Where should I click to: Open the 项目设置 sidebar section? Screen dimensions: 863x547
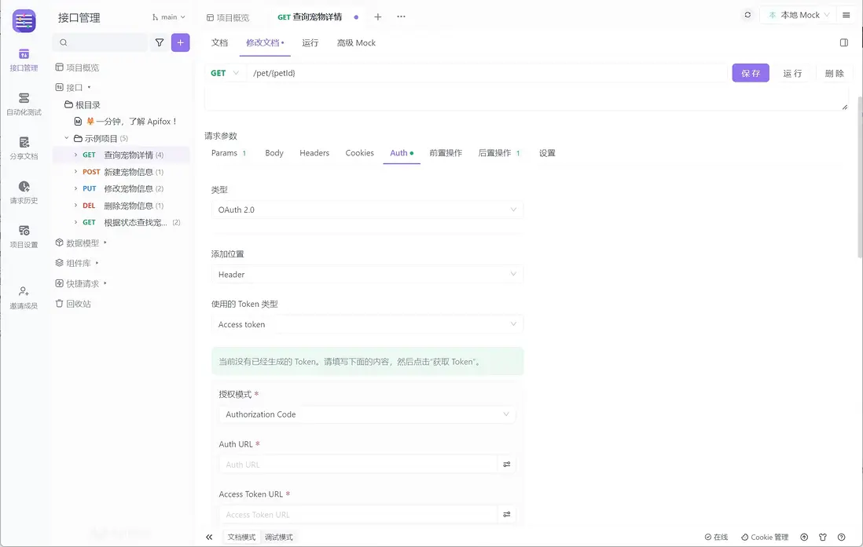click(24, 237)
